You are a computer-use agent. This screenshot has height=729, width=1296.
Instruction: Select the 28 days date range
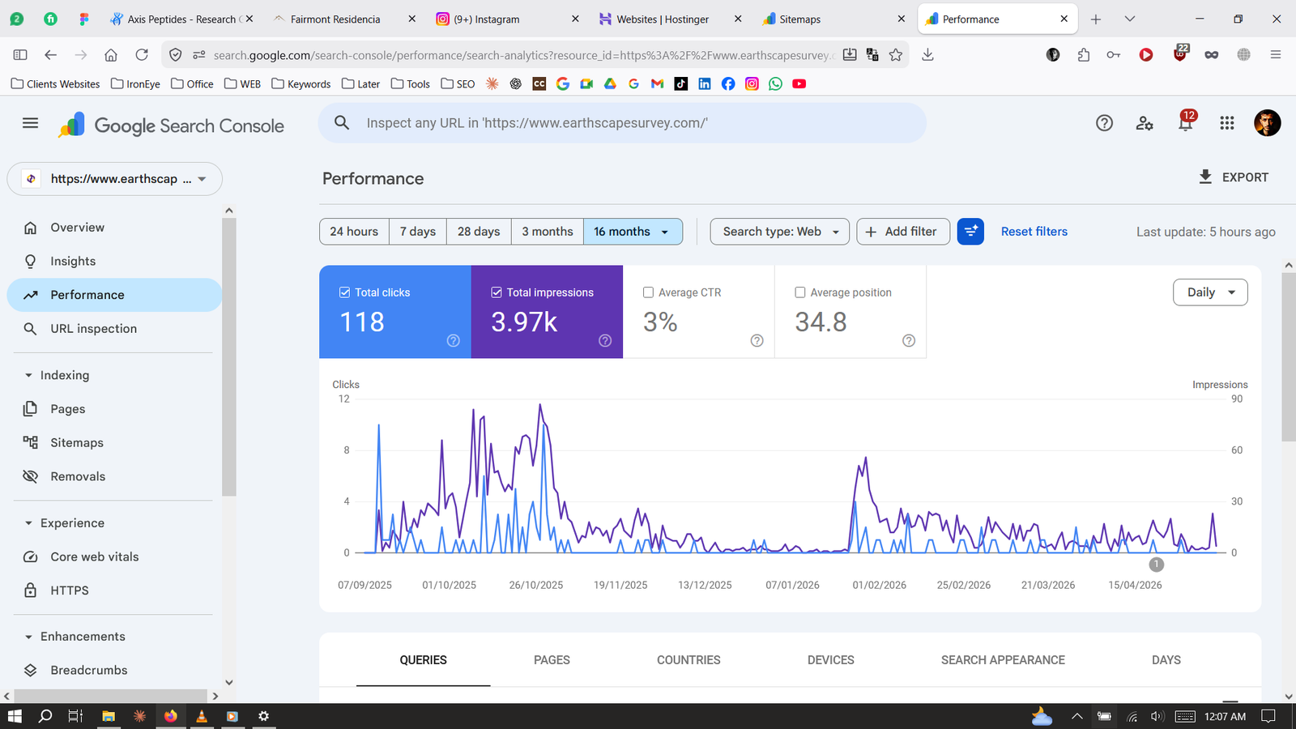[479, 232]
